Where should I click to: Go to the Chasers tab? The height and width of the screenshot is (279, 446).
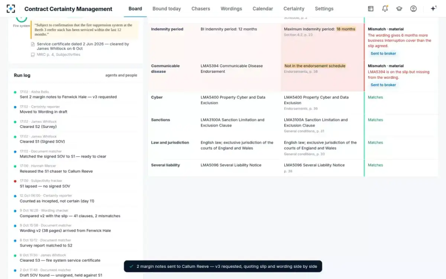point(201,9)
